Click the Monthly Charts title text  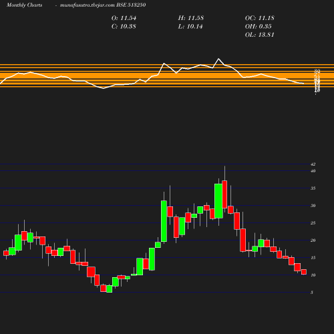tap(25, 5)
